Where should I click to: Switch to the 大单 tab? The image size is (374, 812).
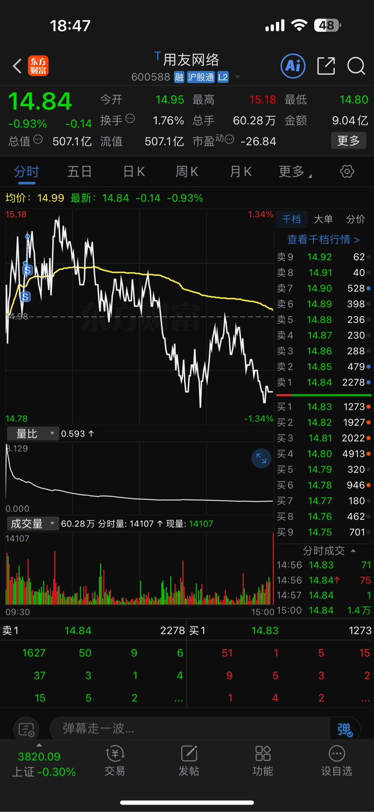pos(323,219)
